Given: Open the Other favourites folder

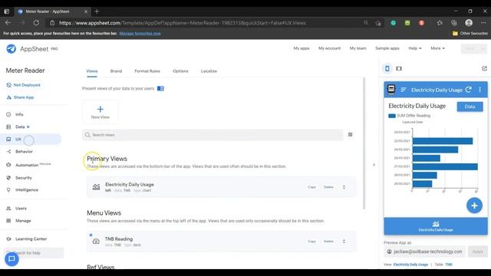Looking at the screenshot, I should coord(470,34).
